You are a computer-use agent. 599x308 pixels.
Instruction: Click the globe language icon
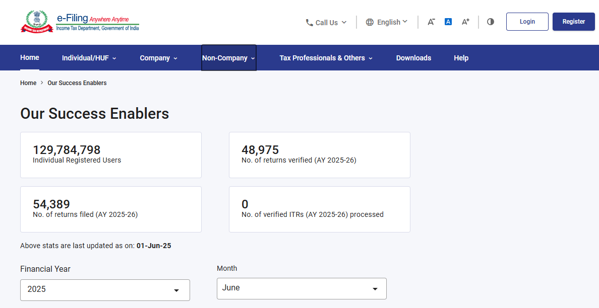point(370,22)
